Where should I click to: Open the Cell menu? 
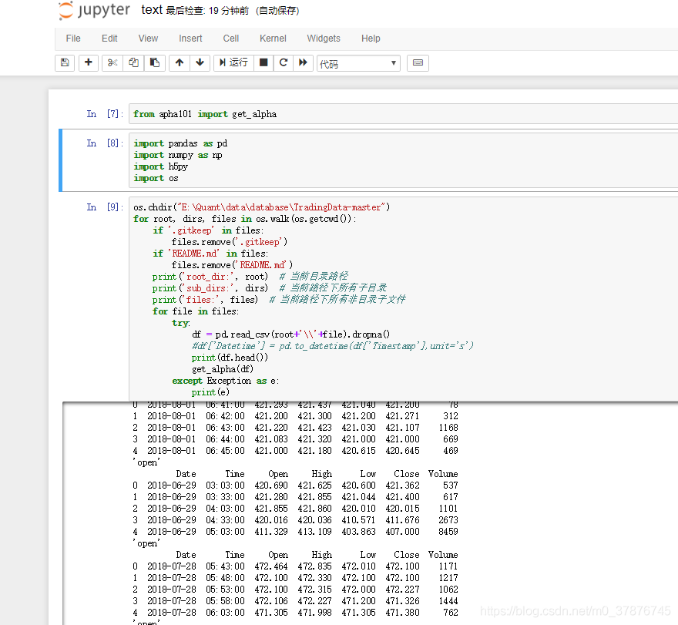pos(231,39)
